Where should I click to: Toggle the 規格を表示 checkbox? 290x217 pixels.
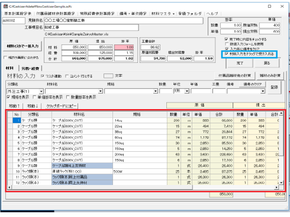pos(8,97)
